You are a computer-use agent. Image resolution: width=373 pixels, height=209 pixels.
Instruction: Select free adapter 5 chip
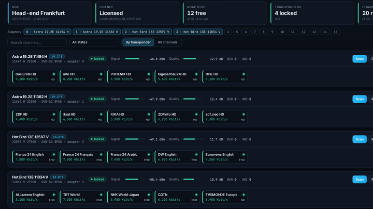pyautogui.click(x=237, y=32)
